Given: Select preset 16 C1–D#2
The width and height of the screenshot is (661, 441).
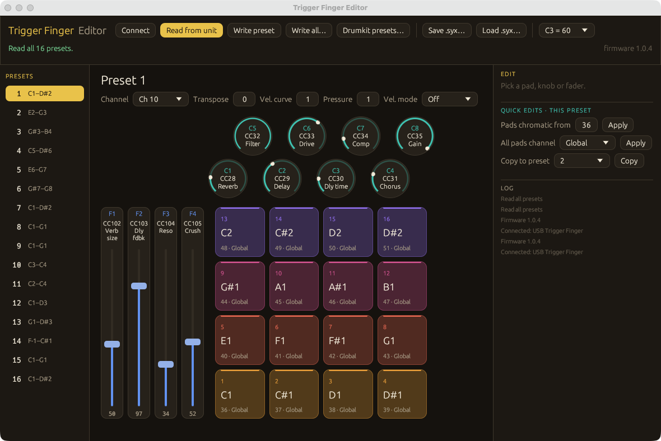Looking at the screenshot, I should coord(45,379).
